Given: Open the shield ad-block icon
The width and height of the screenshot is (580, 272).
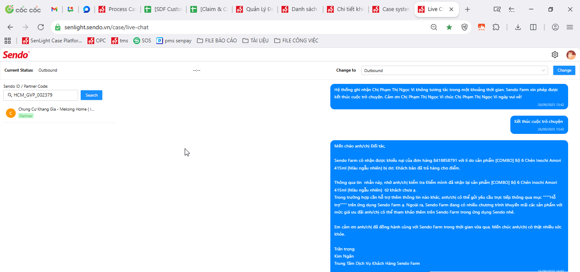Looking at the screenshot, I should click(465, 27).
